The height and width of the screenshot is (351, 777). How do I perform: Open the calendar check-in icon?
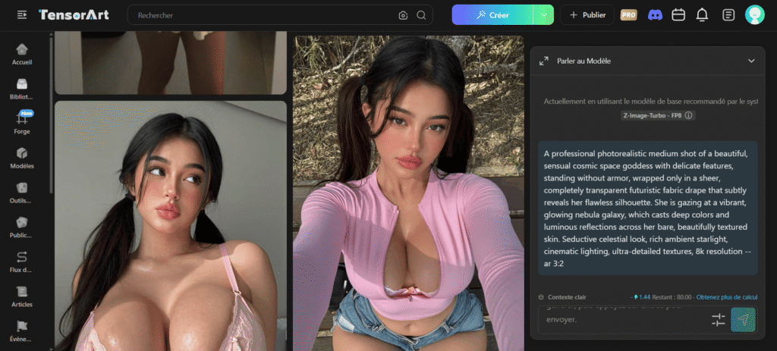(x=678, y=15)
